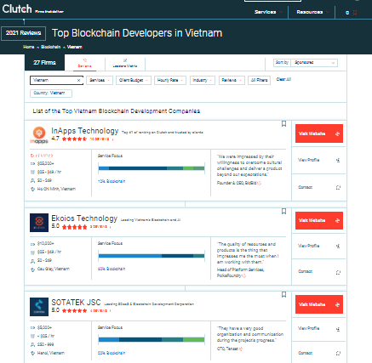Clear the Vietnam location field with the X
372x363 pixels.
click(78, 80)
